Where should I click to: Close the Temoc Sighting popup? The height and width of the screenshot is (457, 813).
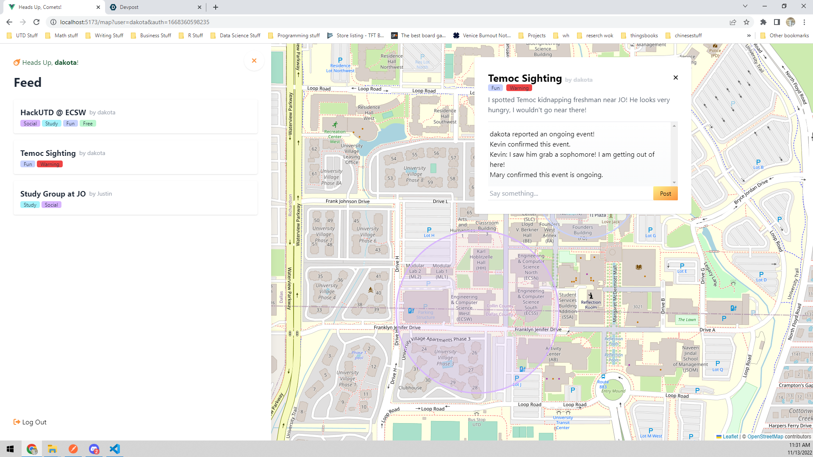coord(676,78)
